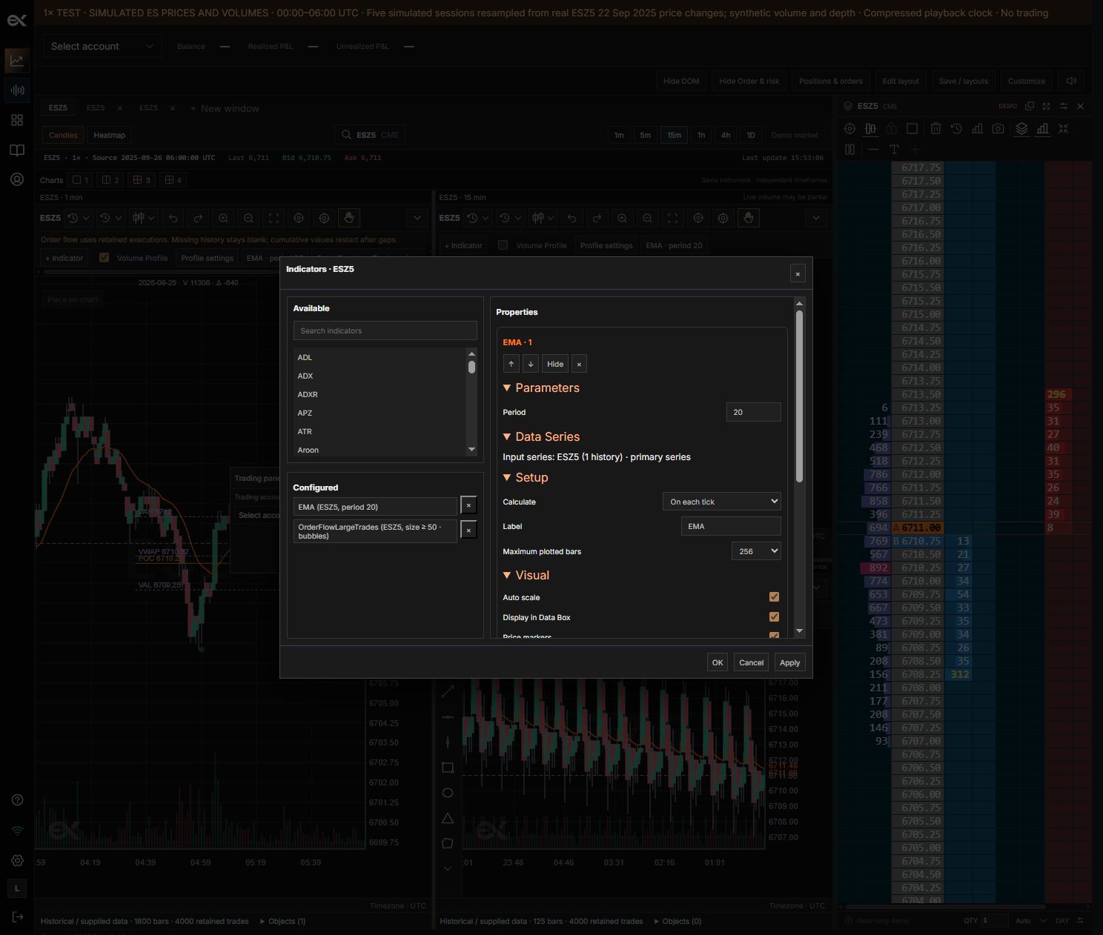
Task: Click Cancel in the Indicators dialog
Action: tap(751, 662)
